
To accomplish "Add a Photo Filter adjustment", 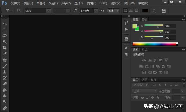I will (158, 67).
